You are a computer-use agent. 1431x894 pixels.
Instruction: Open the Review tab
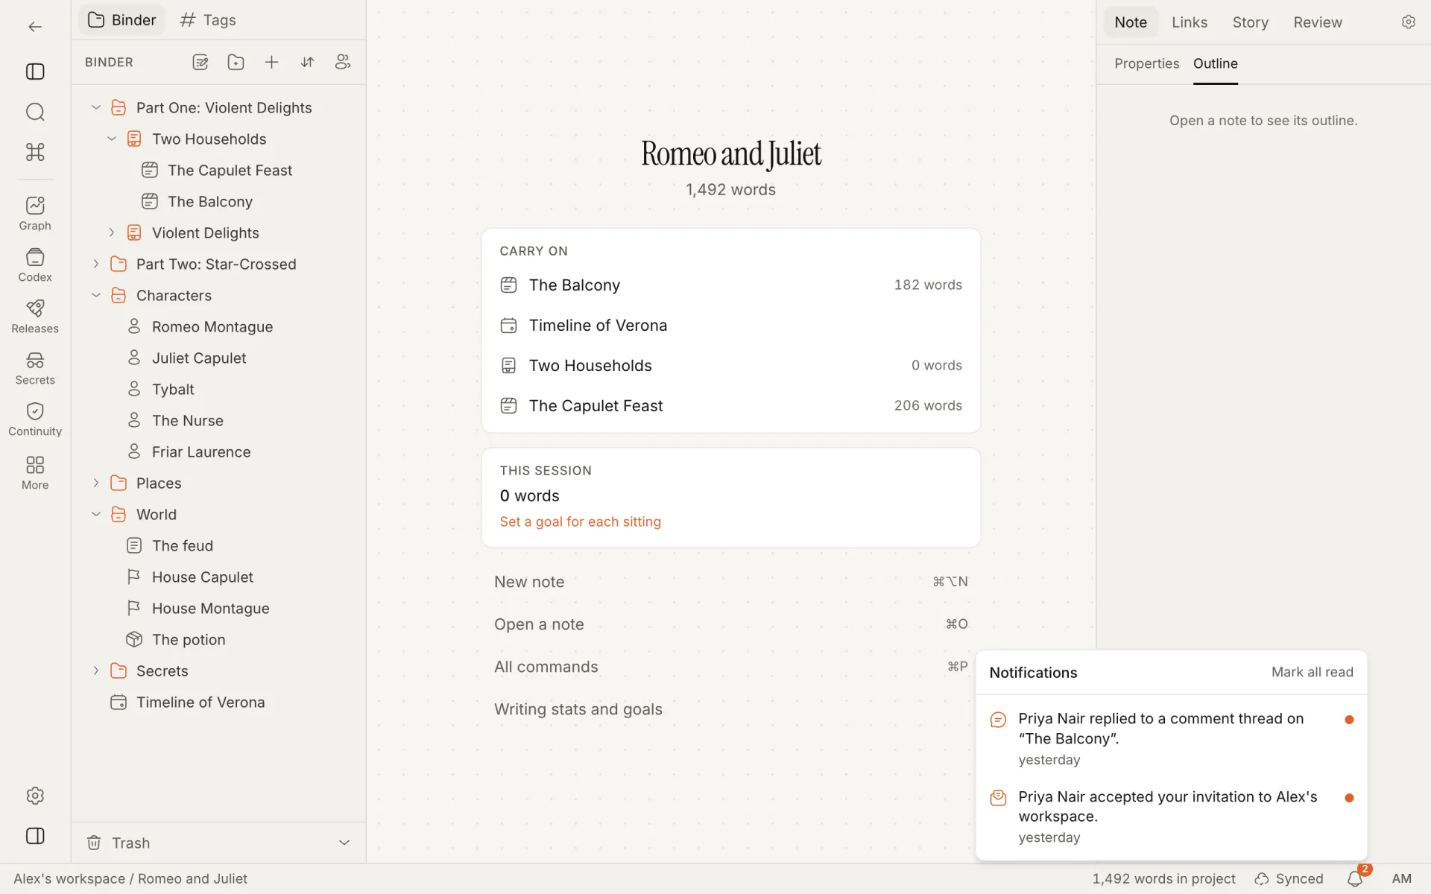[1317, 22]
